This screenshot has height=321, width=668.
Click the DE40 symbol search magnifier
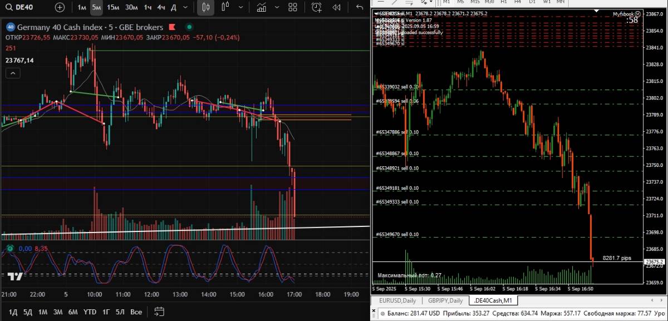(x=9, y=7)
